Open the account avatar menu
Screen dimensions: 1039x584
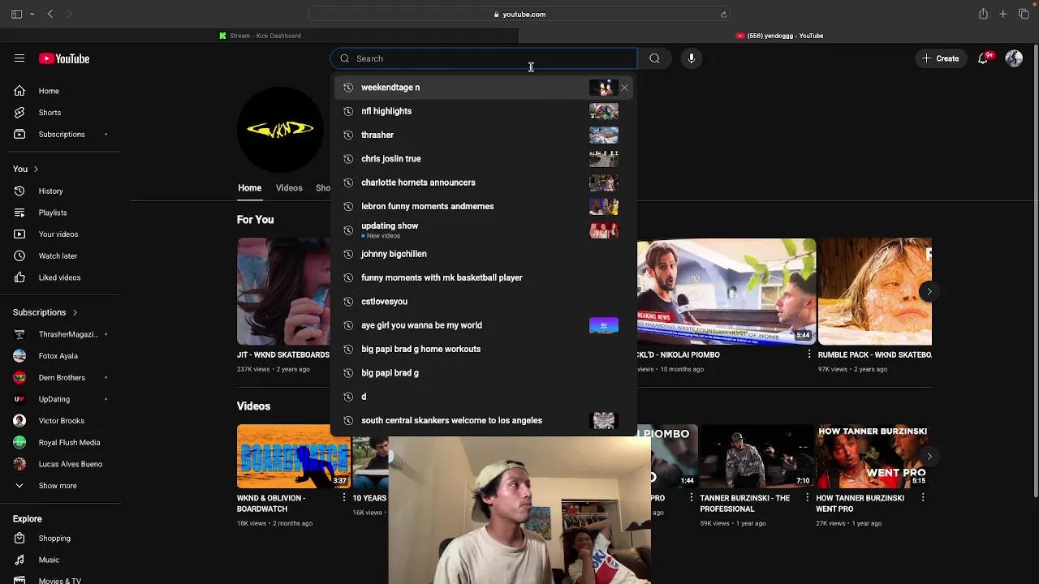(1014, 58)
